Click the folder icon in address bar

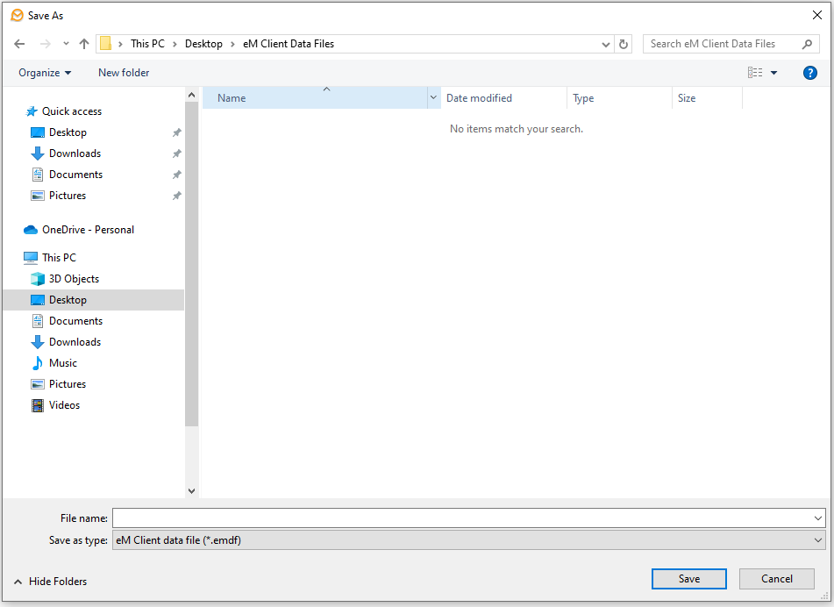tap(106, 44)
